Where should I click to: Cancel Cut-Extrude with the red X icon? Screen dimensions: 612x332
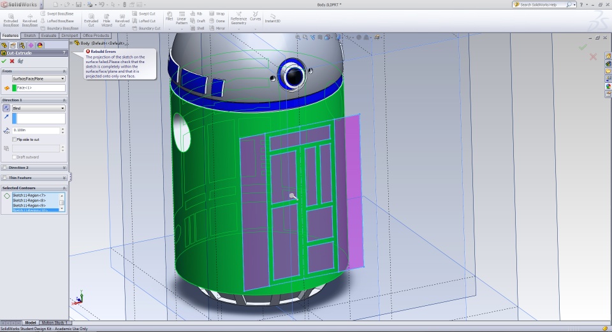click(12, 61)
